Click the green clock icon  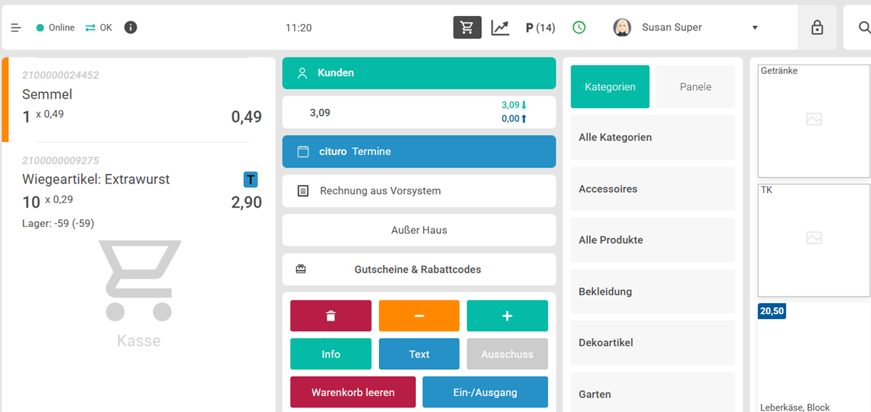[578, 28]
